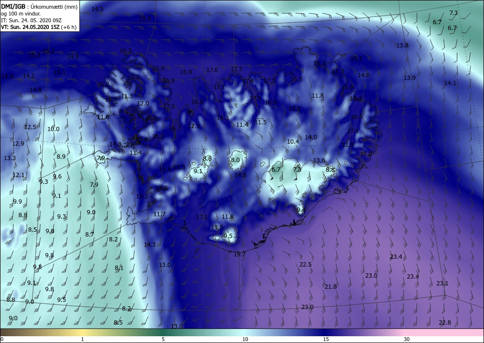The height and width of the screenshot is (343, 484).
Task: Click the map value 8.9
Action: [61, 156]
